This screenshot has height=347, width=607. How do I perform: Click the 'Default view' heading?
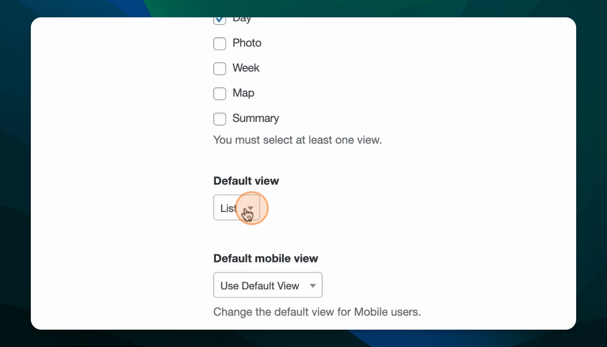click(246, 181)
